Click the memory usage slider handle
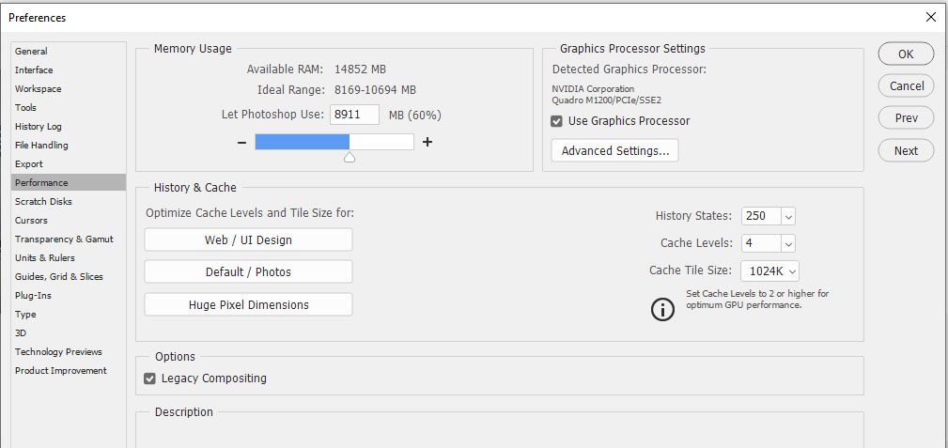The width and height of the screenshot is (948, 448). tap(350, 158)
